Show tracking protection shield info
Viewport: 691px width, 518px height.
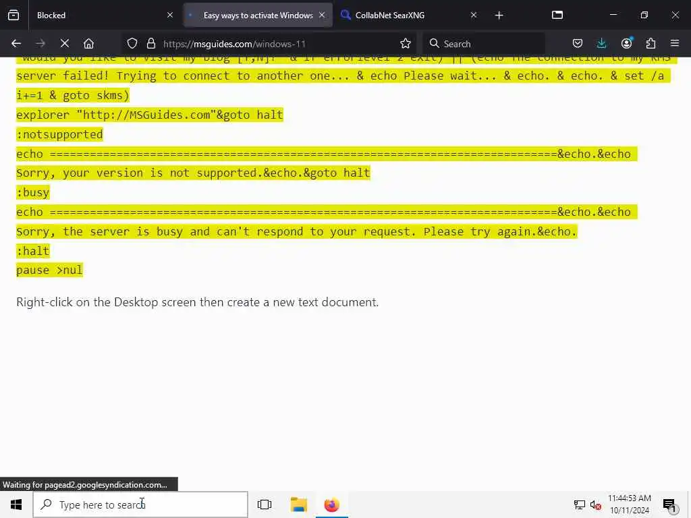pos(132,44)
